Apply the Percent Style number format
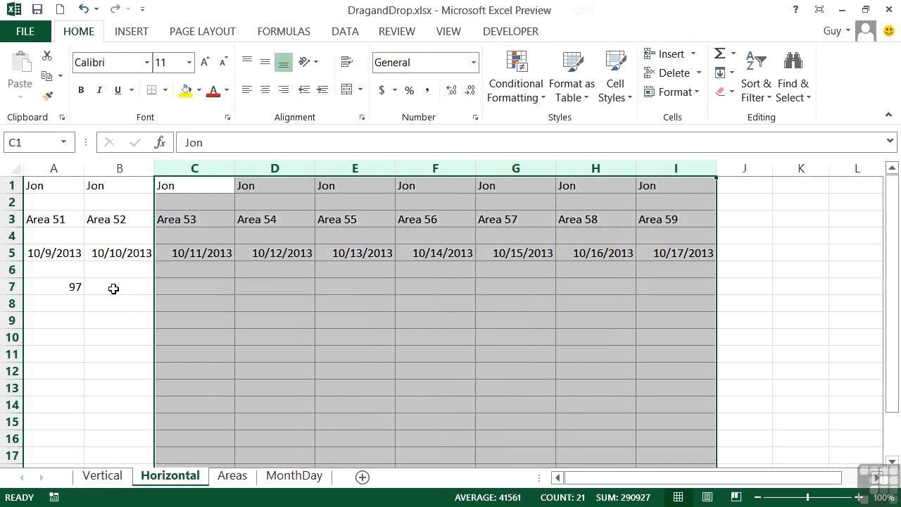Image resolution: width=901 pixels, height=507 pixels. pos(408,90)
